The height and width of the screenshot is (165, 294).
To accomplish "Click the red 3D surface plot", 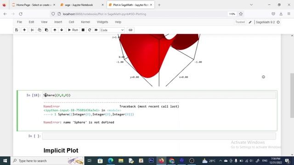I will (150, 56).
